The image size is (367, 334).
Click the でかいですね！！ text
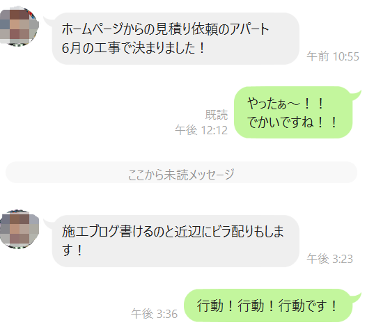292,122
